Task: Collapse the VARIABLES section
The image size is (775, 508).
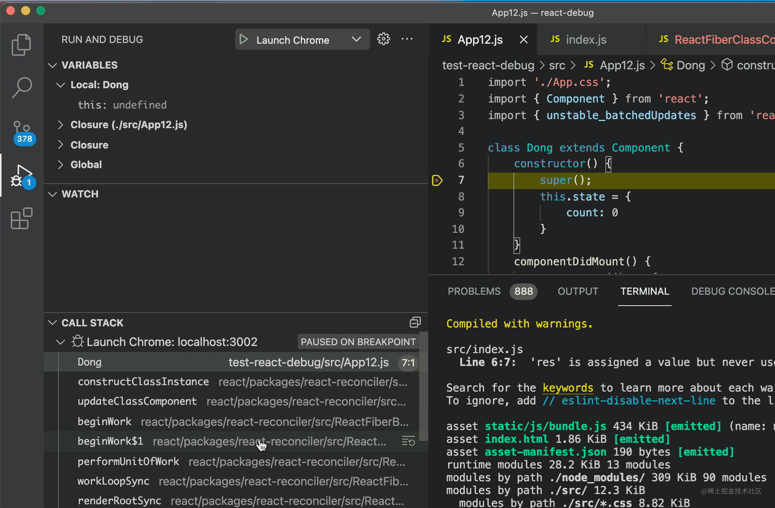Action: (53, 65)
